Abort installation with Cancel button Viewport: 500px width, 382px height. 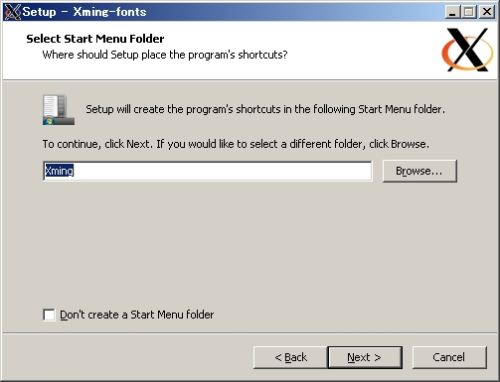tap(449, 357)
